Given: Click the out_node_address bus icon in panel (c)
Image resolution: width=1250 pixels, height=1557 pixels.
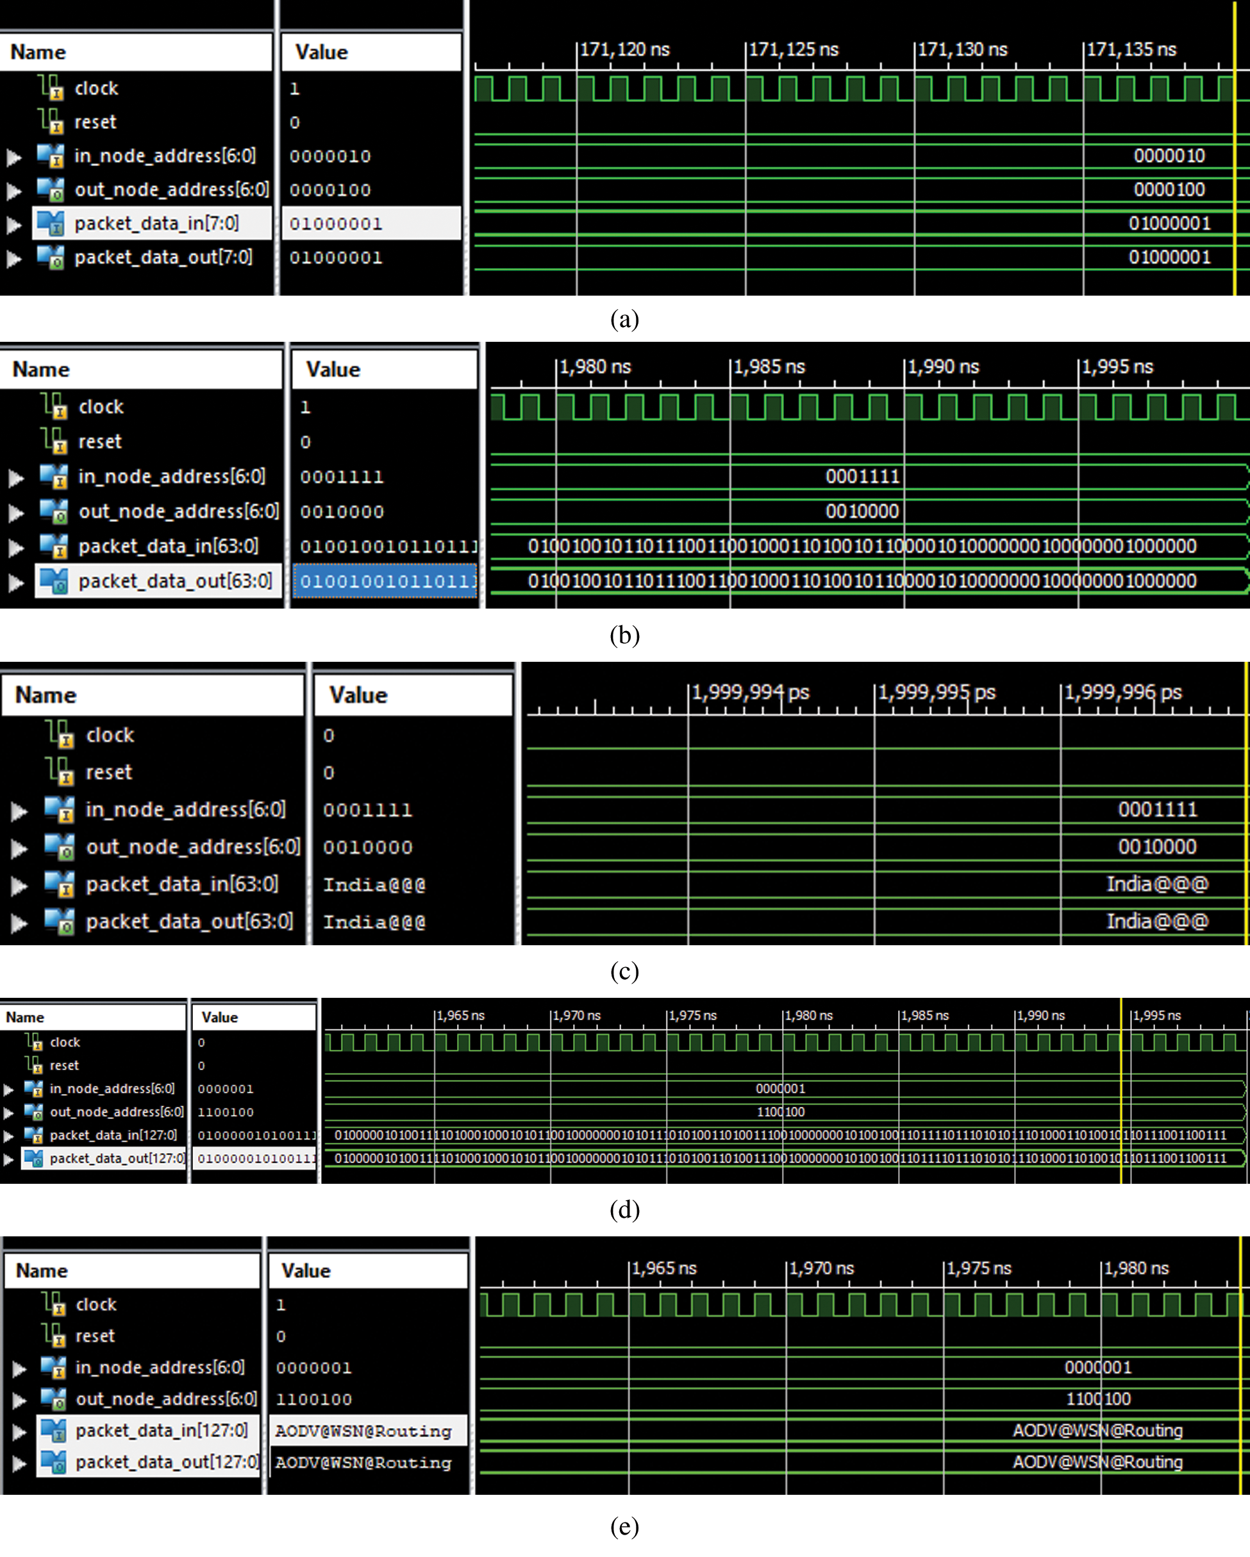Looking at the screenshot, I should [59, 846].
